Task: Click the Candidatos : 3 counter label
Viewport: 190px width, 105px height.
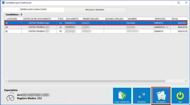Action: coord(14,14)
